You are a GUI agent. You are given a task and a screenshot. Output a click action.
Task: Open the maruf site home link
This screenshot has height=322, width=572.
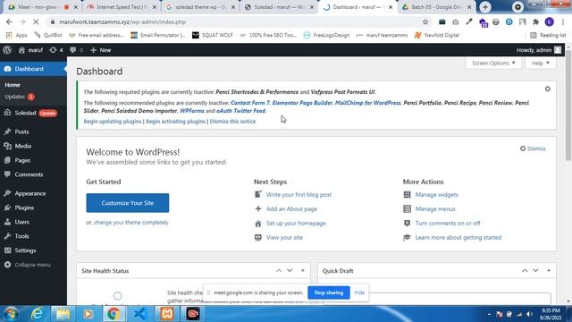(x=30, y=50)
